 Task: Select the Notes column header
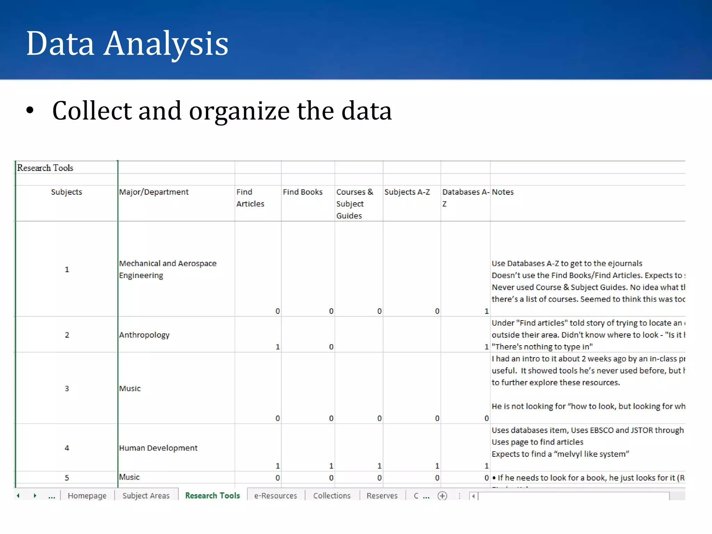pos(588,203)
